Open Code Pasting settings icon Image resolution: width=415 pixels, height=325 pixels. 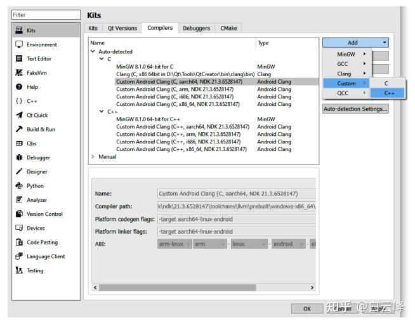coord(19,242)
